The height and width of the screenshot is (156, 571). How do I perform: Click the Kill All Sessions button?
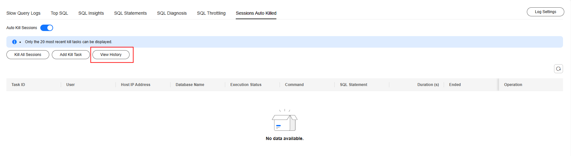pos(28,55)
